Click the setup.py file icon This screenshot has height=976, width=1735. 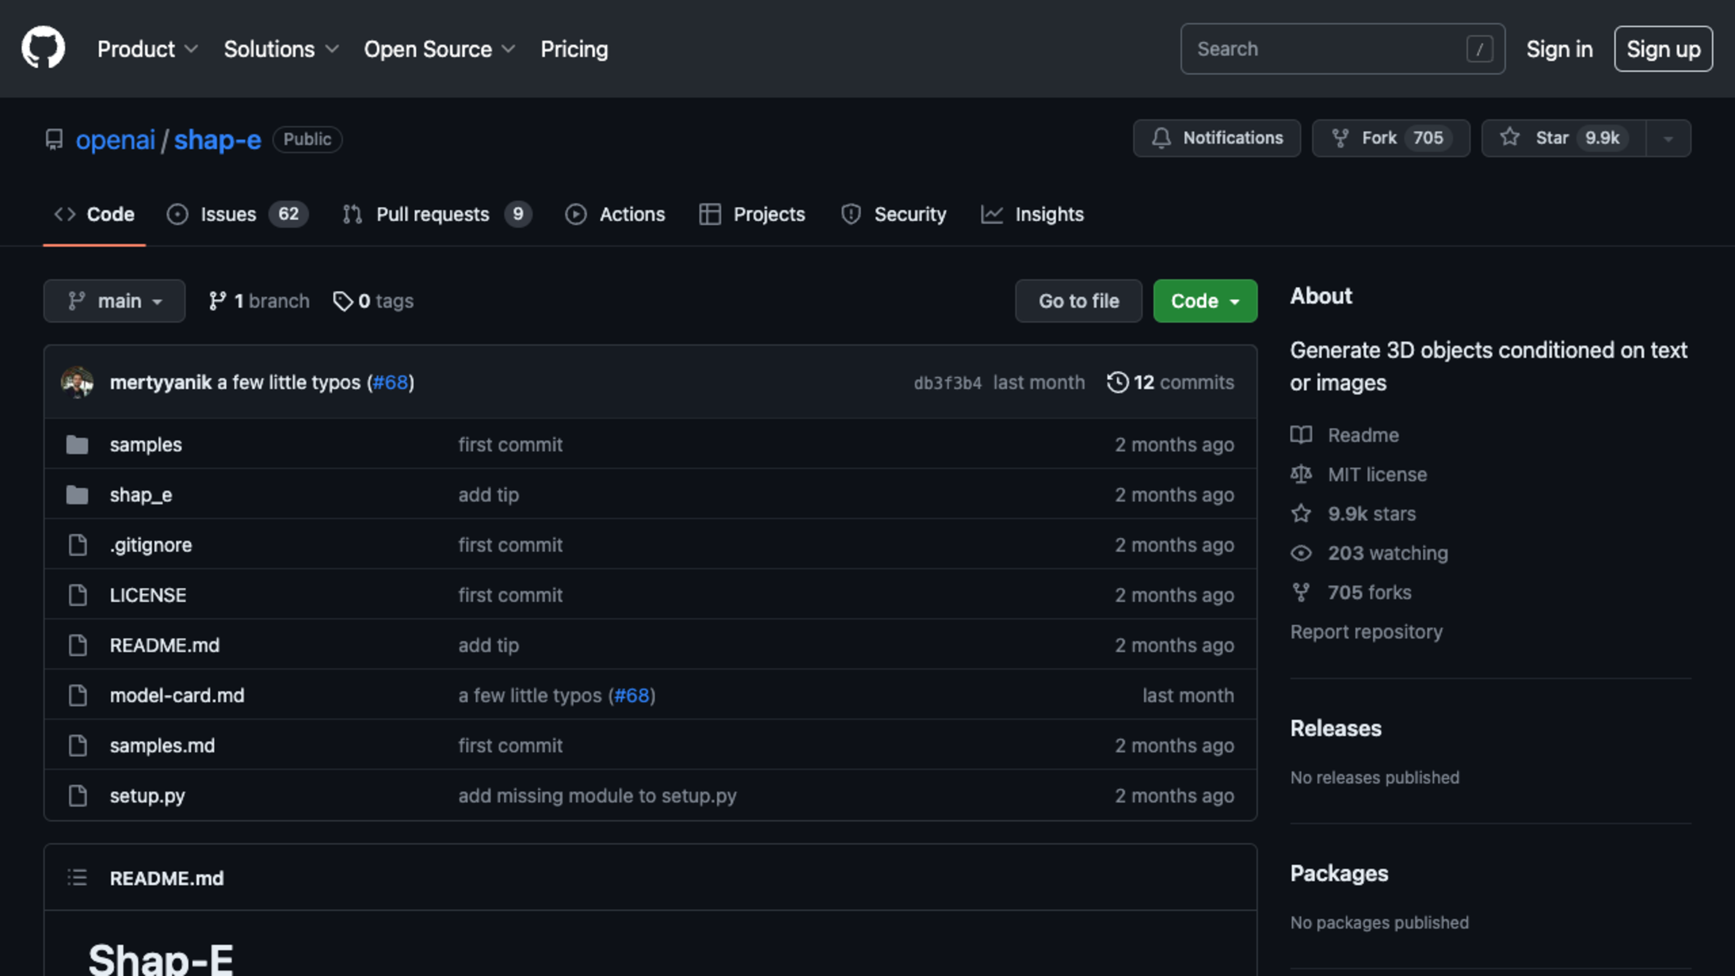pos(78,795)
